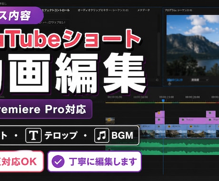
Task: Click the yellow fx badge on the mountain ridge clip
Action: (191, 127)
